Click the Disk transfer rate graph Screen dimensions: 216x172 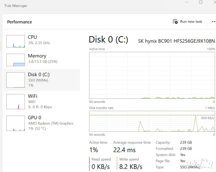tap(152, 121)
